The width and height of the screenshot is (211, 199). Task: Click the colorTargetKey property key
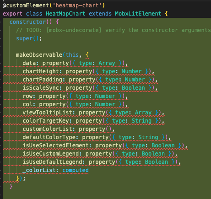tap(45, 121)
